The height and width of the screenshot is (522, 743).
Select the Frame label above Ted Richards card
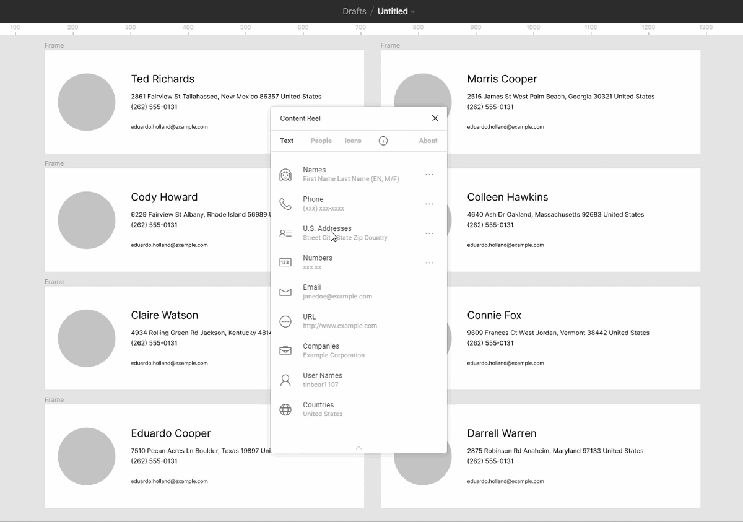[x=54, y=45]
